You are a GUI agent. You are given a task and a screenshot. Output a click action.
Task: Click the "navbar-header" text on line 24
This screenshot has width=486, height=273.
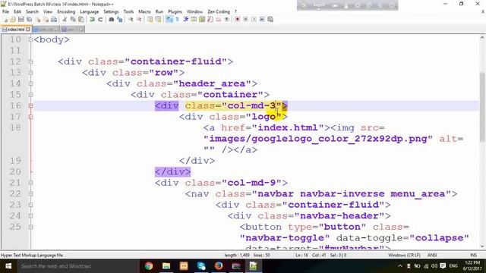click(x=339, y=215)
